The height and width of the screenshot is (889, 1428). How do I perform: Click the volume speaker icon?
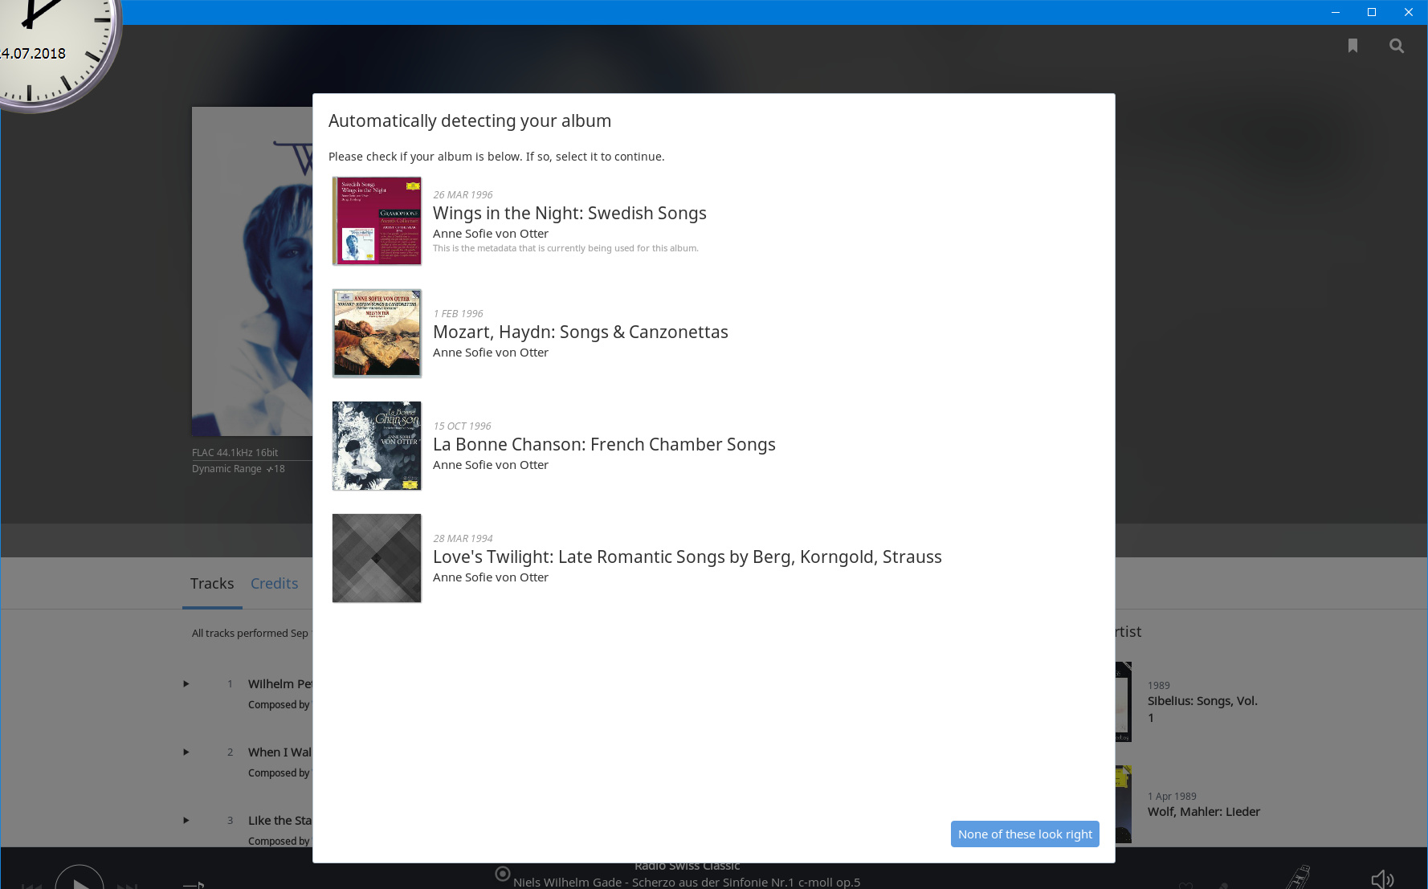[1381, 879]
